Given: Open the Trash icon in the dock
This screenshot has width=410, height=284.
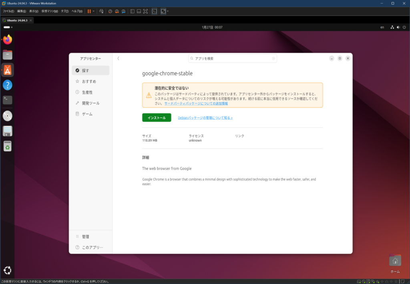Looking at the screenshot, I should 8,146.
